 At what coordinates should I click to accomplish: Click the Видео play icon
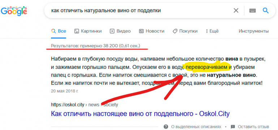pyautogui.click(x=112, y=31)
